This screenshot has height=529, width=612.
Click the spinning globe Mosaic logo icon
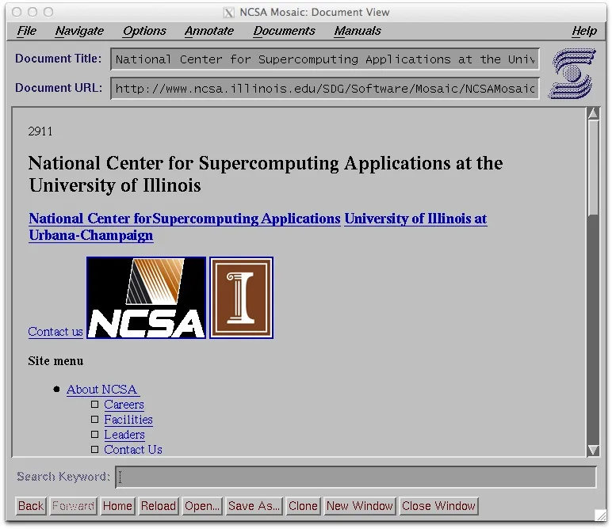click(572, 74)
